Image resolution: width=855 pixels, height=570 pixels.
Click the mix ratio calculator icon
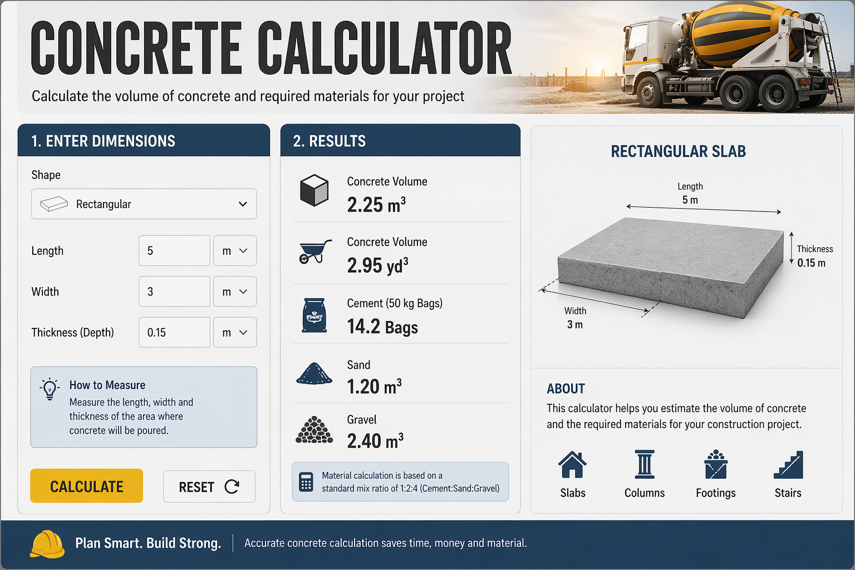click(306, 481)
